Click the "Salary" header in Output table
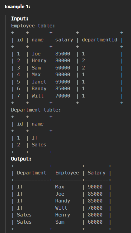The width and height of the screenshot is (131, 233). point(96,173)
